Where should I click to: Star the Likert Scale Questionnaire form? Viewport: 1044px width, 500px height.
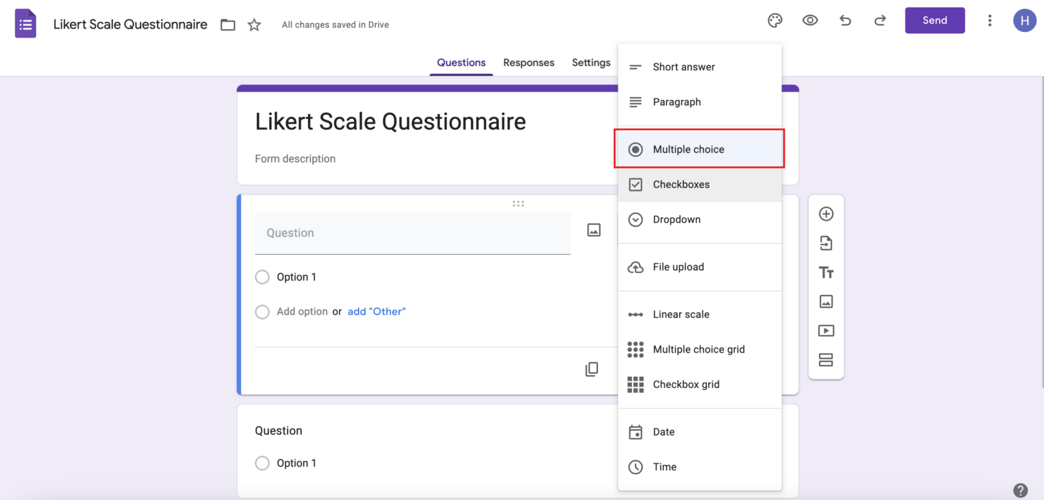(x=254, y=25)
